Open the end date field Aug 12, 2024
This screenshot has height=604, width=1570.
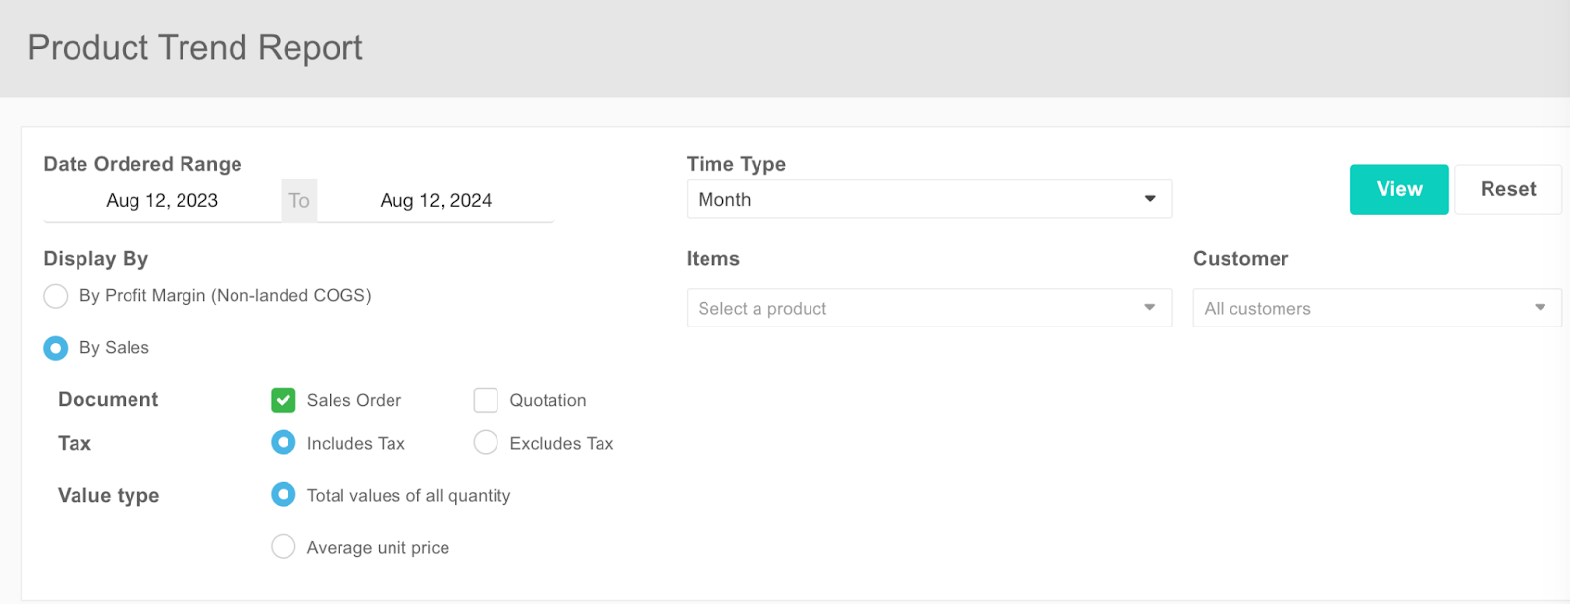436,200
